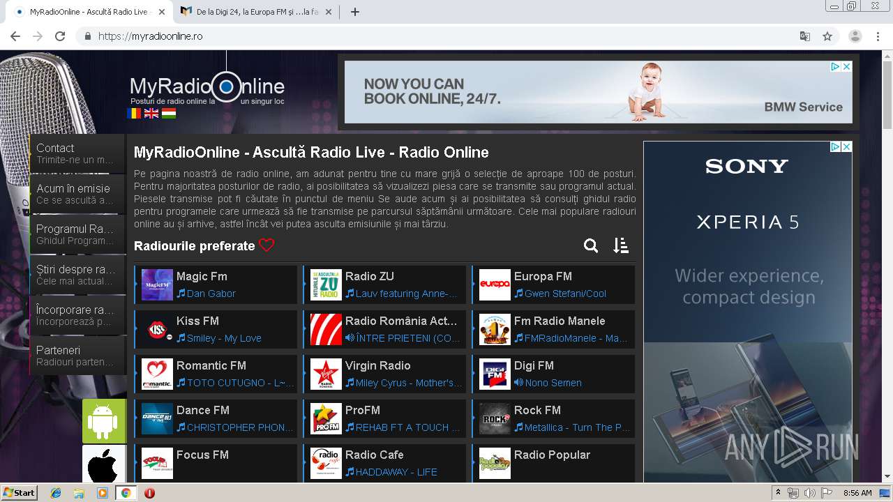This screenshot has height=502, width=893.
Task: Open the Încorporare radio menu item
Action: pyautogui.click(x=77, y=315)
